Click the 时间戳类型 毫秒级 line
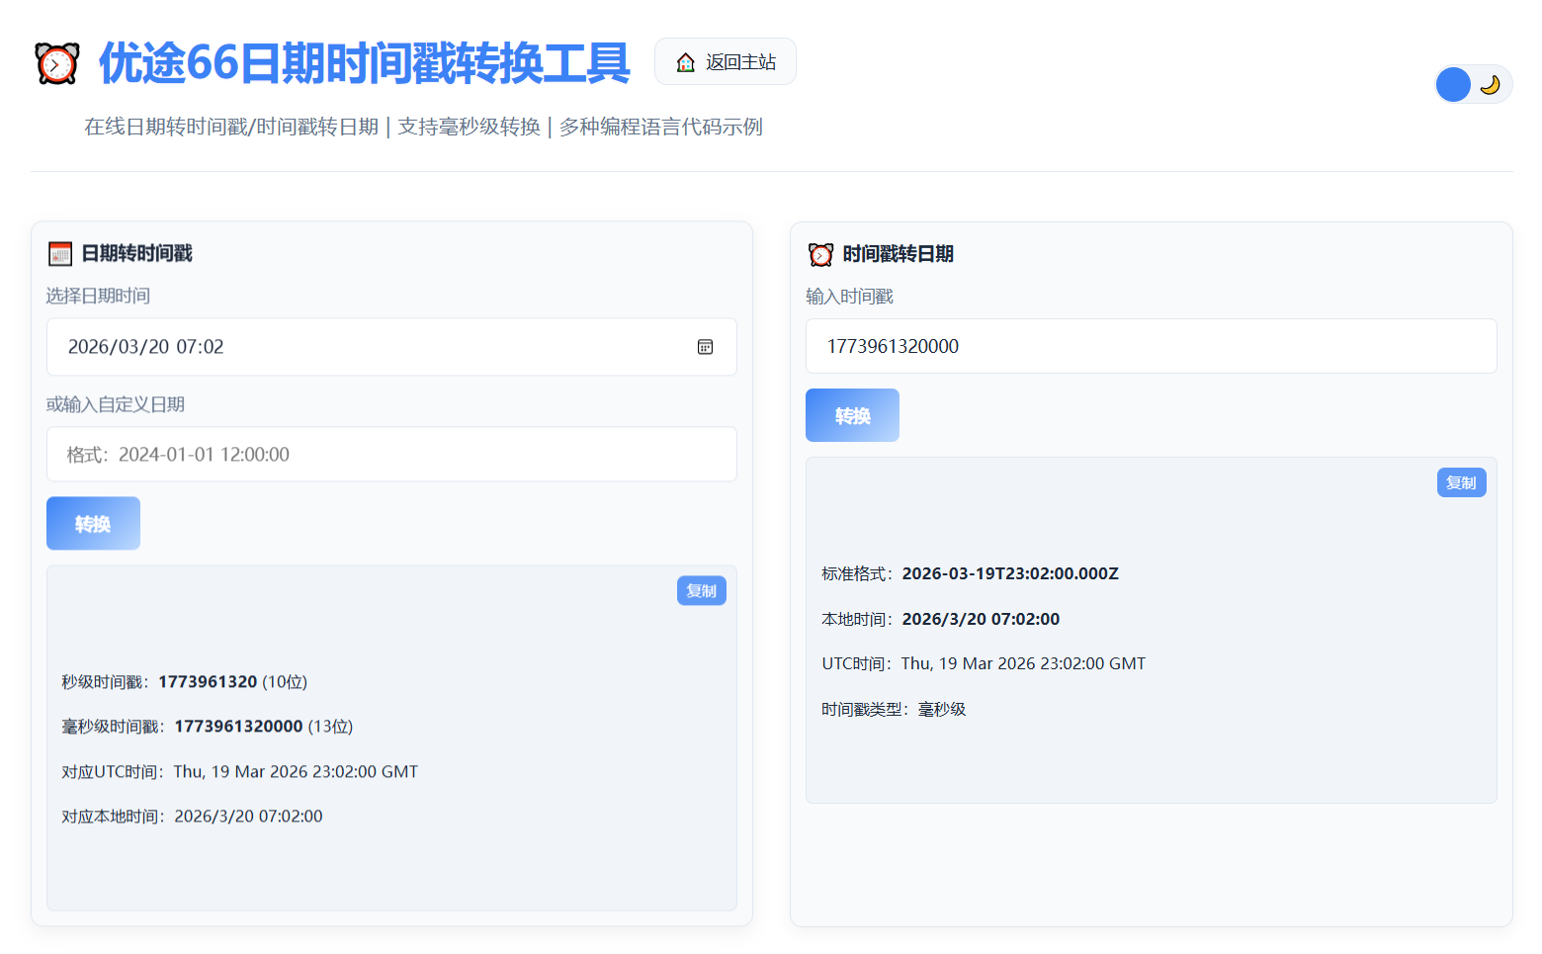The image size is (1542, 954). click(x=894, y=710)
